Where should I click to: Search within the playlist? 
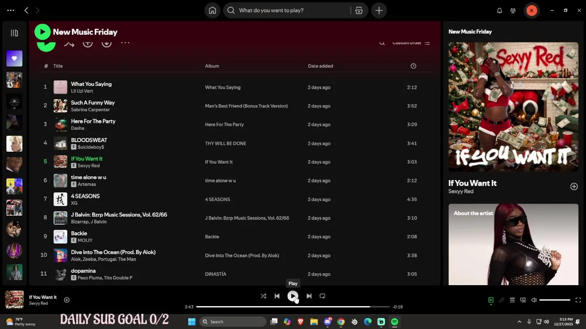pos(382,43)
